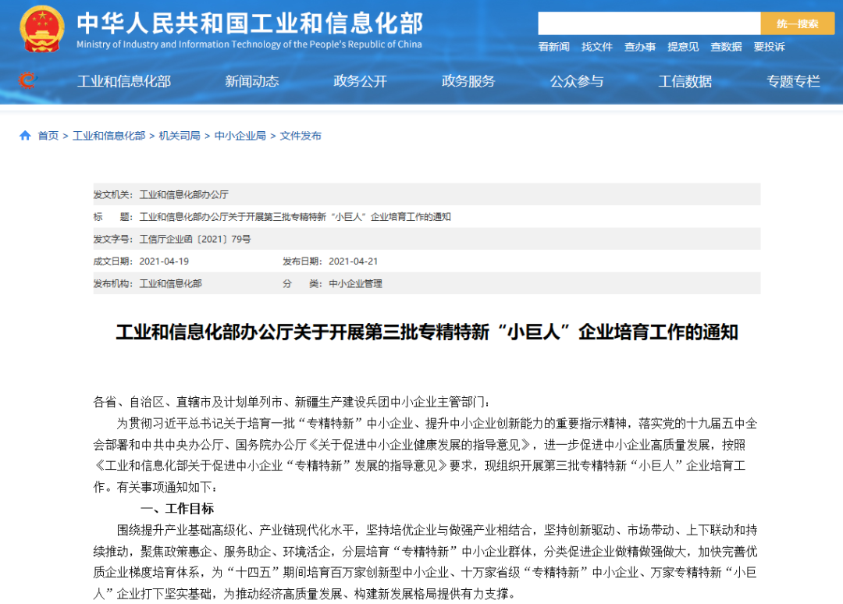This screenshot has width=843, height=604.
Task: Click the bold article headline
Action: [427, 332]
